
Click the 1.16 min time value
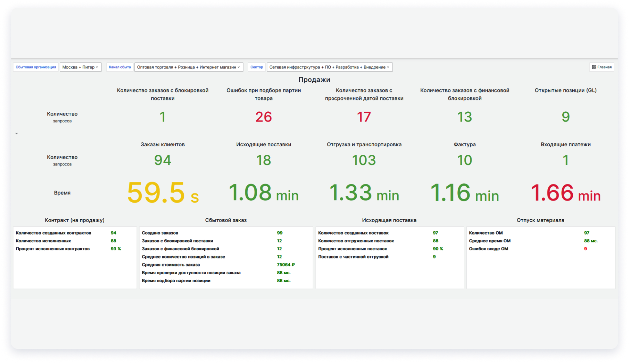(x=465, y=192)
